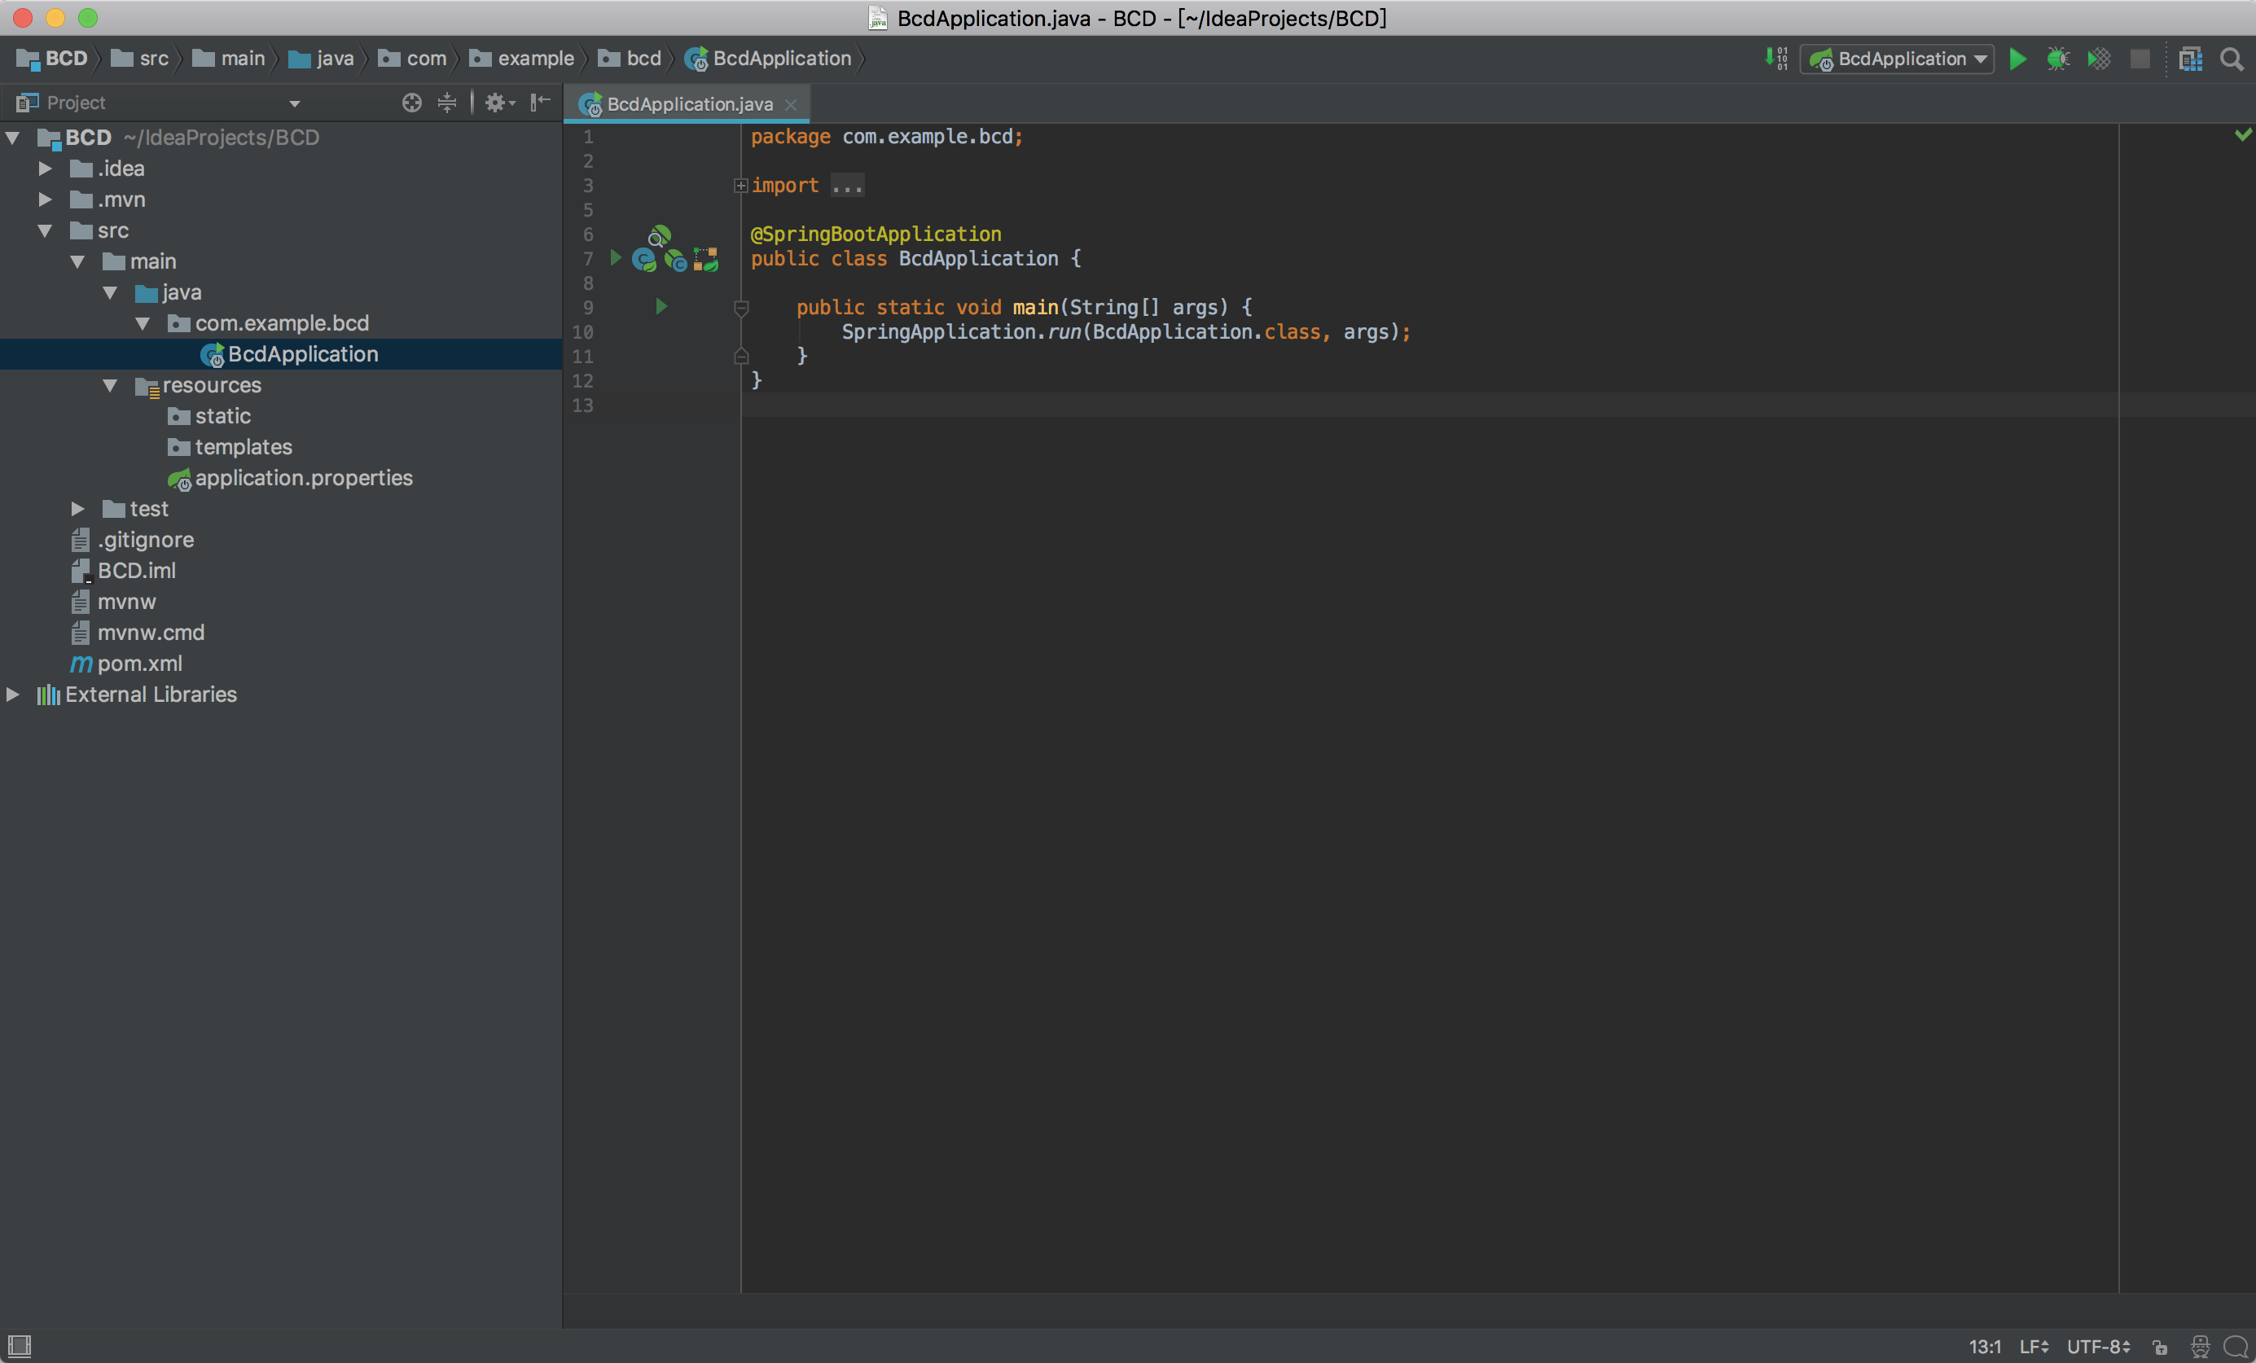This screenshot has height=1363, width=2256.
Task: Collapse the resources folder
Action: tap(110, 385)
